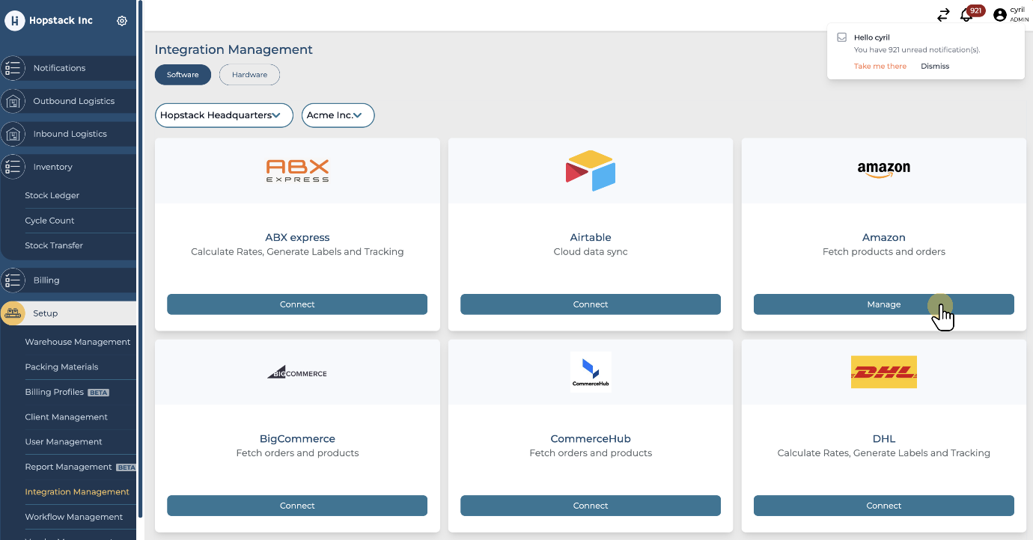Open the Hopstack Headquarters warehouse dropdown
The width and height of the screenshot is (1033, 540).
tap(224, 115)
